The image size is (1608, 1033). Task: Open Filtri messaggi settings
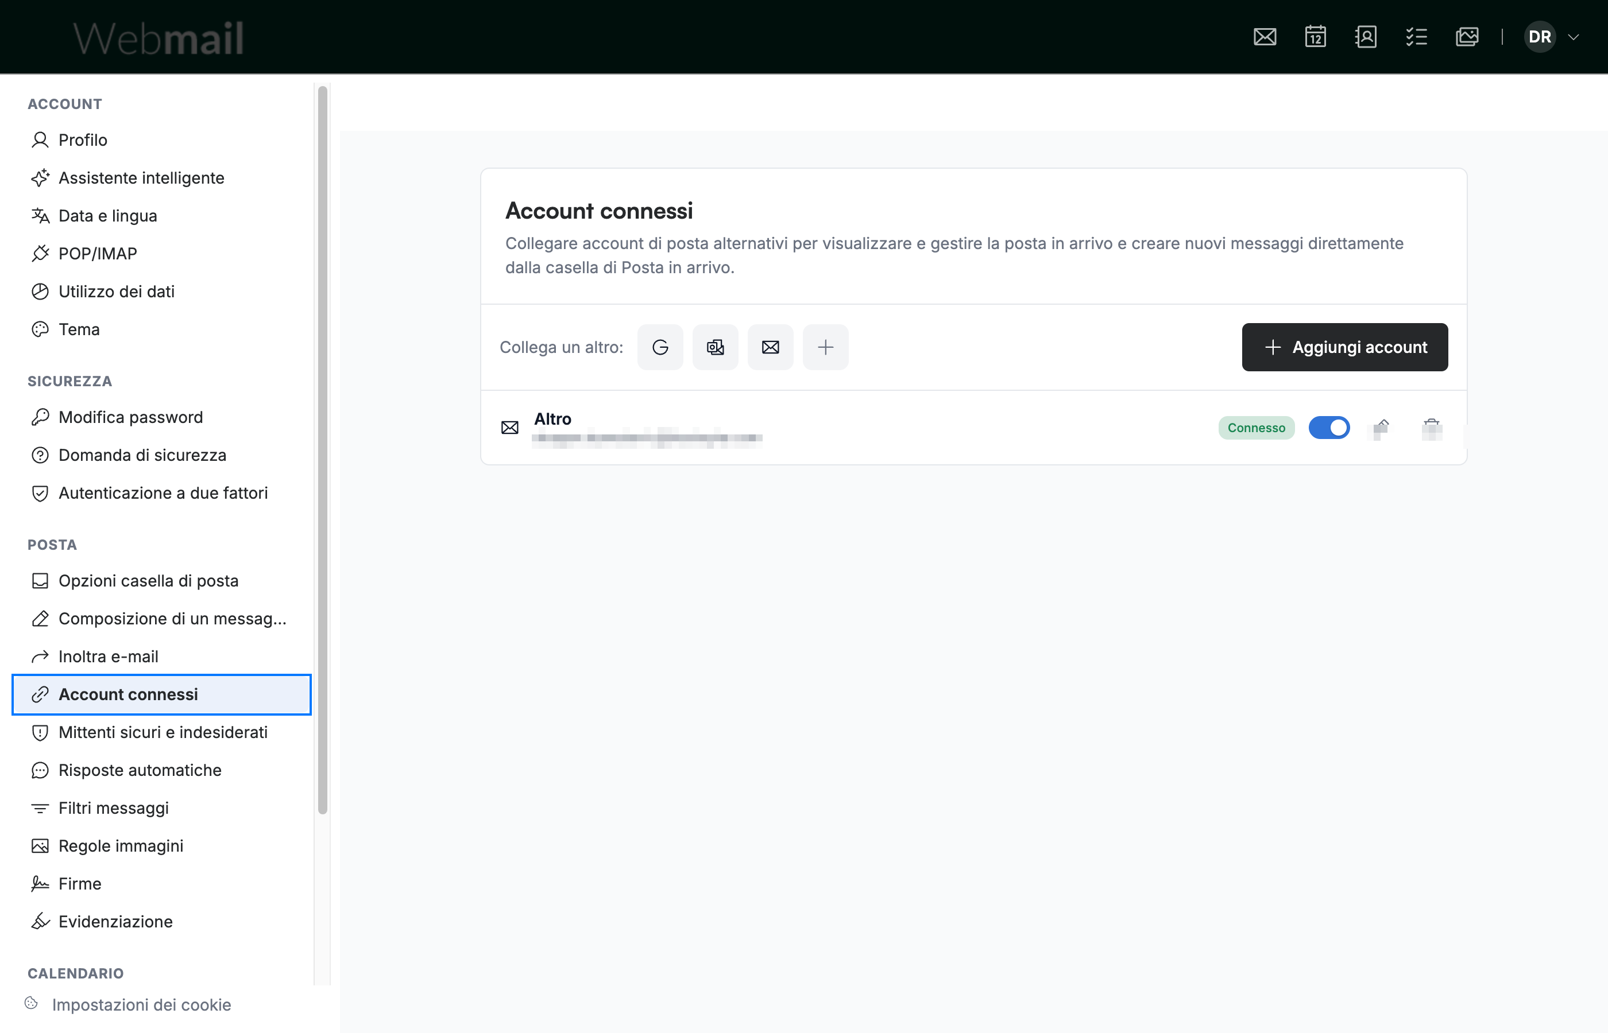point(162,808)
